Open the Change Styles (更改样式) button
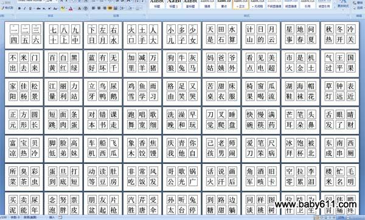Screen dimensions: 365x220 pos(343,4)
